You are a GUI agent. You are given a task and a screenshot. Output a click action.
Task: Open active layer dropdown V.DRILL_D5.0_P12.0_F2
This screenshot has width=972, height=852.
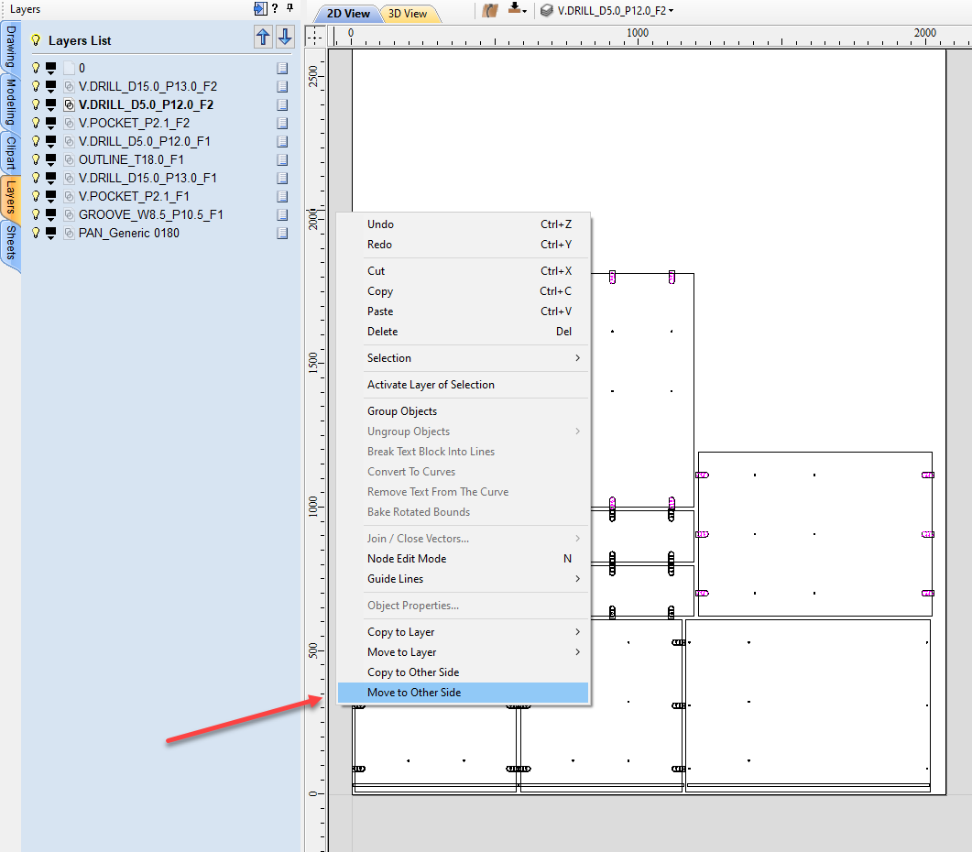pos(615,11)
